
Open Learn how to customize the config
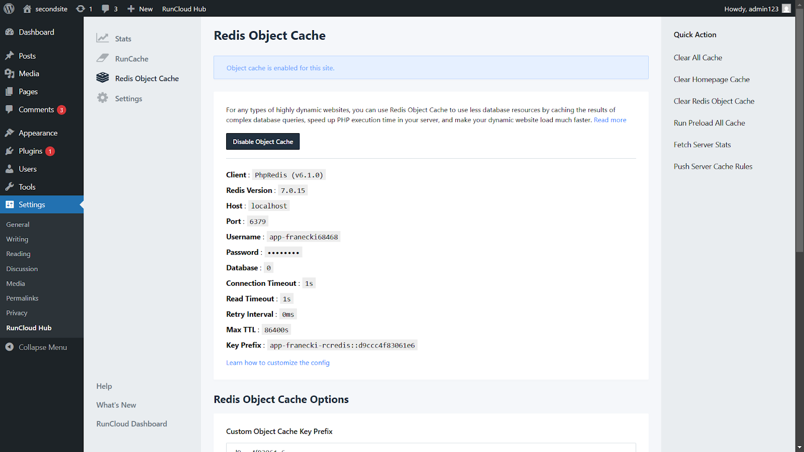pos(277,363)
